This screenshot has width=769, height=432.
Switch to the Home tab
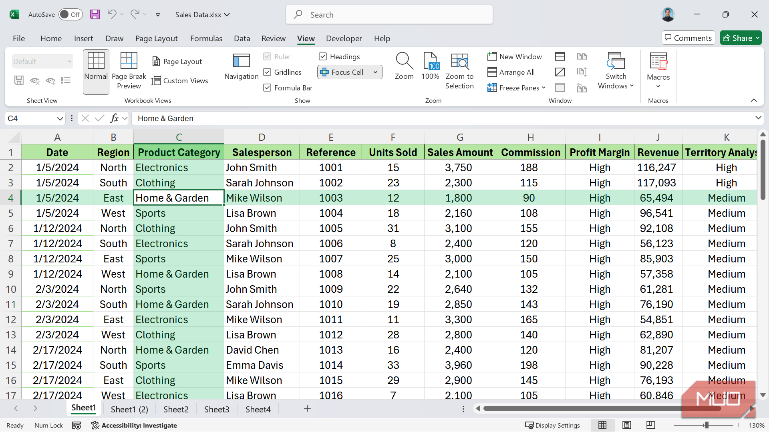(x=51, y=38)
